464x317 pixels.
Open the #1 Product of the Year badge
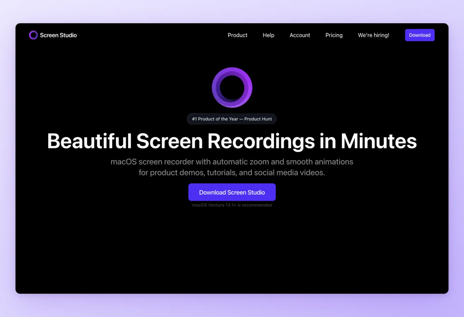tap(232, 119)
